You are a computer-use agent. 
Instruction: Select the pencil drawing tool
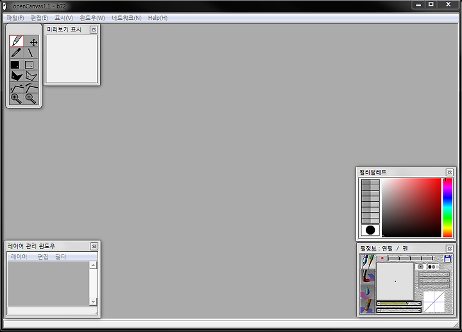(17, 41)
